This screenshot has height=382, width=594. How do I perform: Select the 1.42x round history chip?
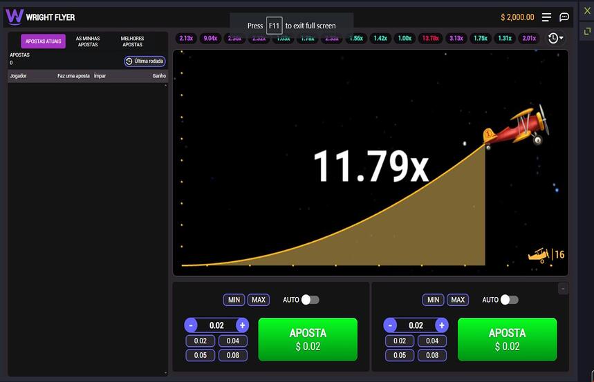tap(380, 38)
